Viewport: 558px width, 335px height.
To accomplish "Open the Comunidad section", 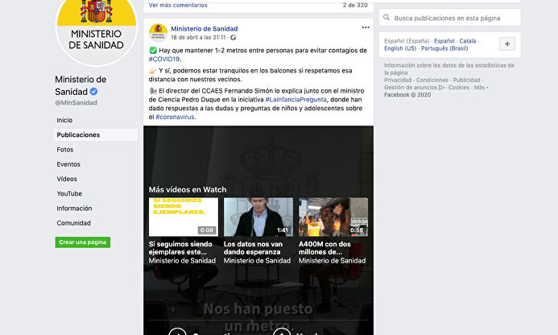I will coord(73,223).
